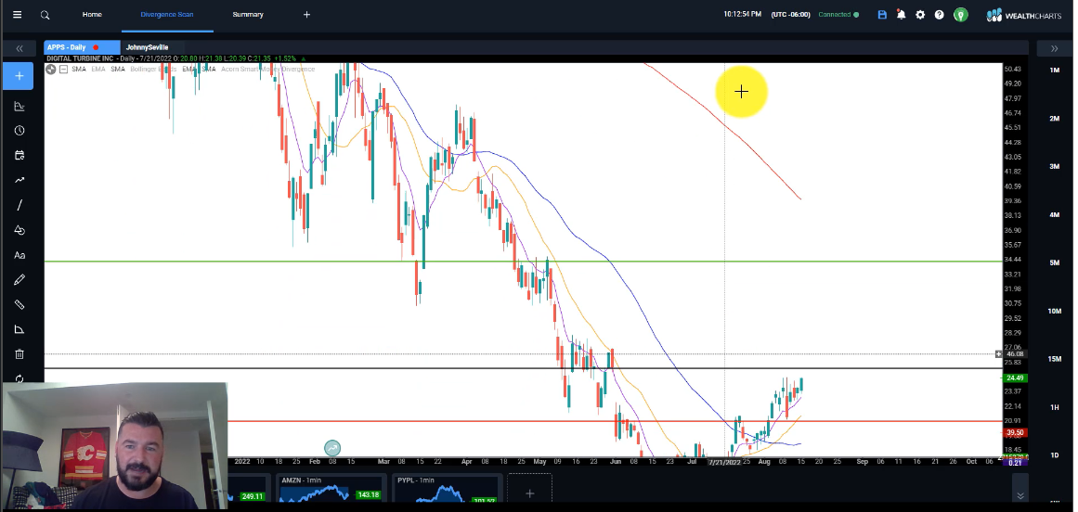This screenshot has height=512, width=1078.
Task: Select the shapes drawing tool
Action: pyautogui.click(x=19, y=230)
